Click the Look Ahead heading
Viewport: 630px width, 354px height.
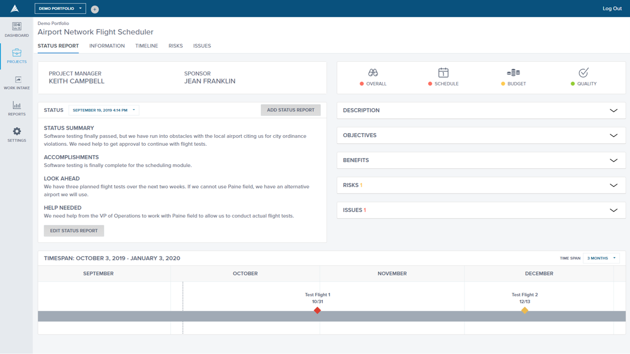click(62, 178)
